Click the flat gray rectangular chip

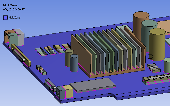tap(93, 85)
